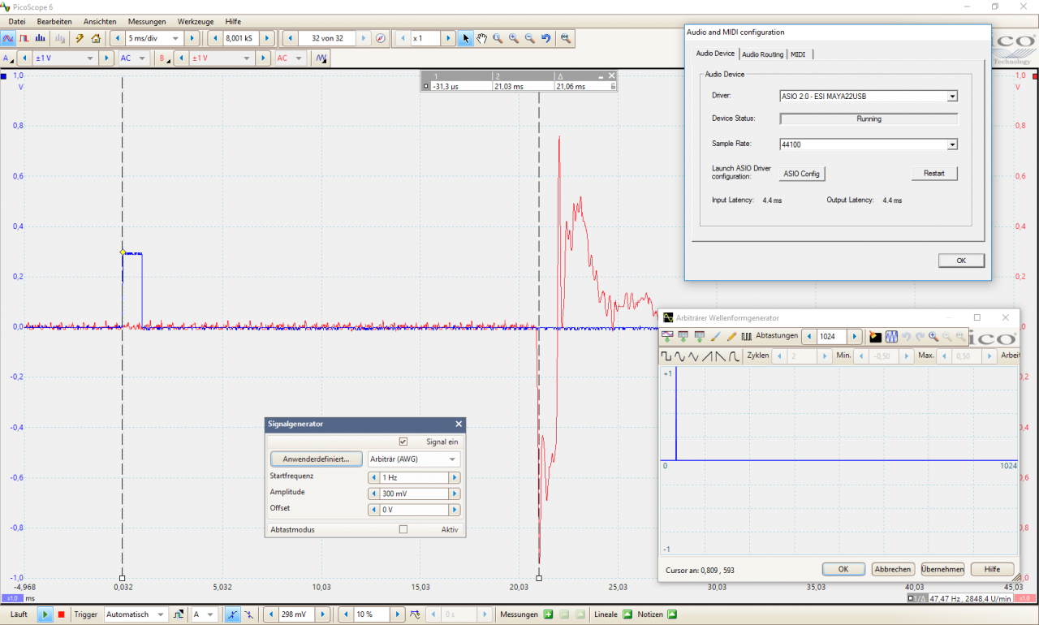Open the Messungen menu
1039x625 pixels.
click(x=147, y=21)
